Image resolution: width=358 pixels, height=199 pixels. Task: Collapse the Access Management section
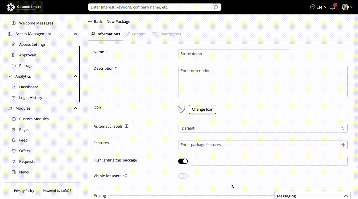click(x=75, y=34)
